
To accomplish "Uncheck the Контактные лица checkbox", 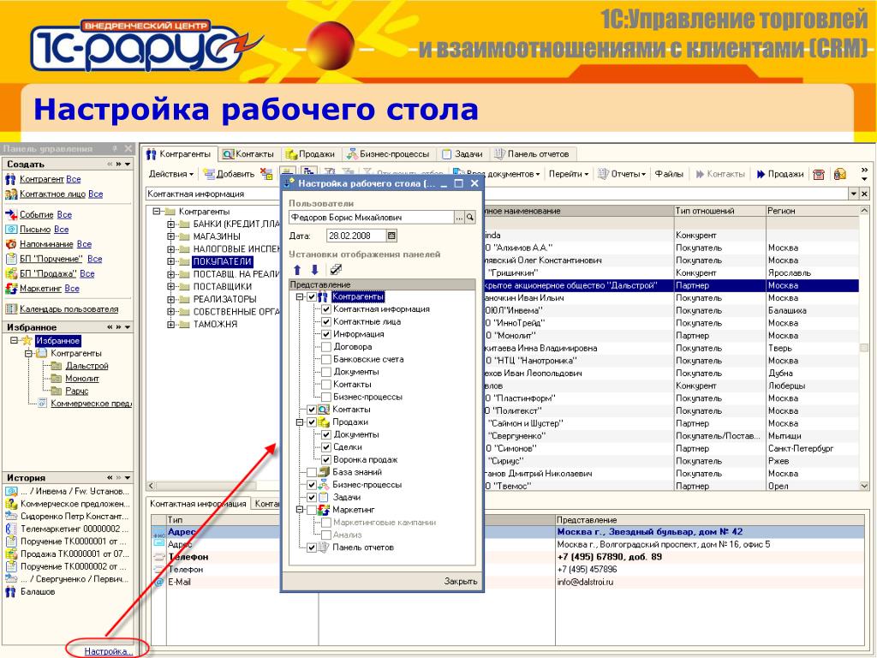I will [x=326, y=322].
